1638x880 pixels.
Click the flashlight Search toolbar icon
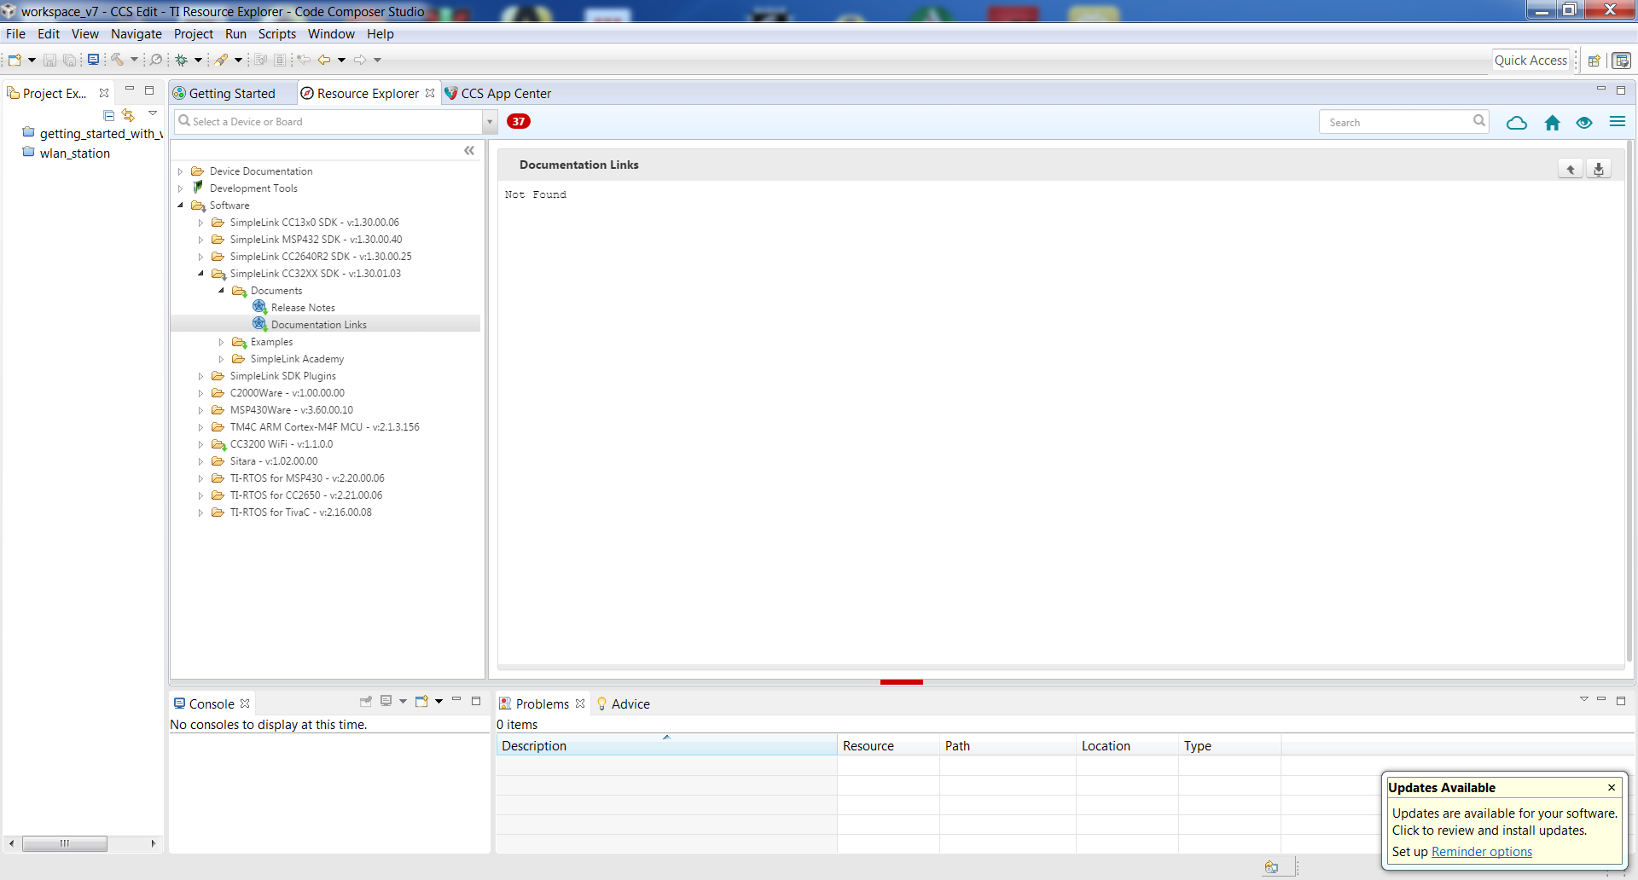[x=221, y=60]
